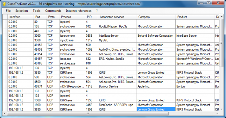Select the mysqld.exe process cell
This screenshot has height=118, width=226.
(72, 40)
